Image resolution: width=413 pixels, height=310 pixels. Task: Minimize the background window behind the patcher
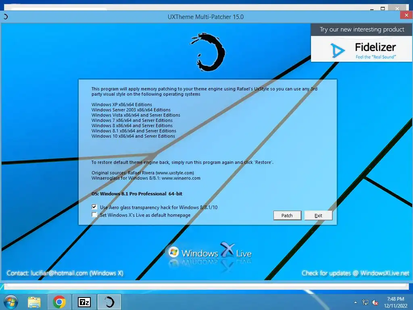tap(372, 9)
